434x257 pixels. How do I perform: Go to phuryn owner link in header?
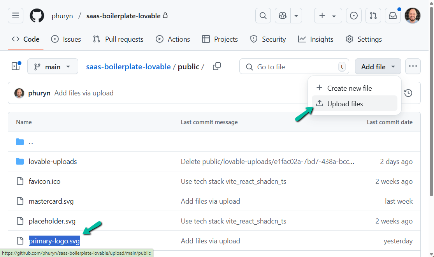62,16
